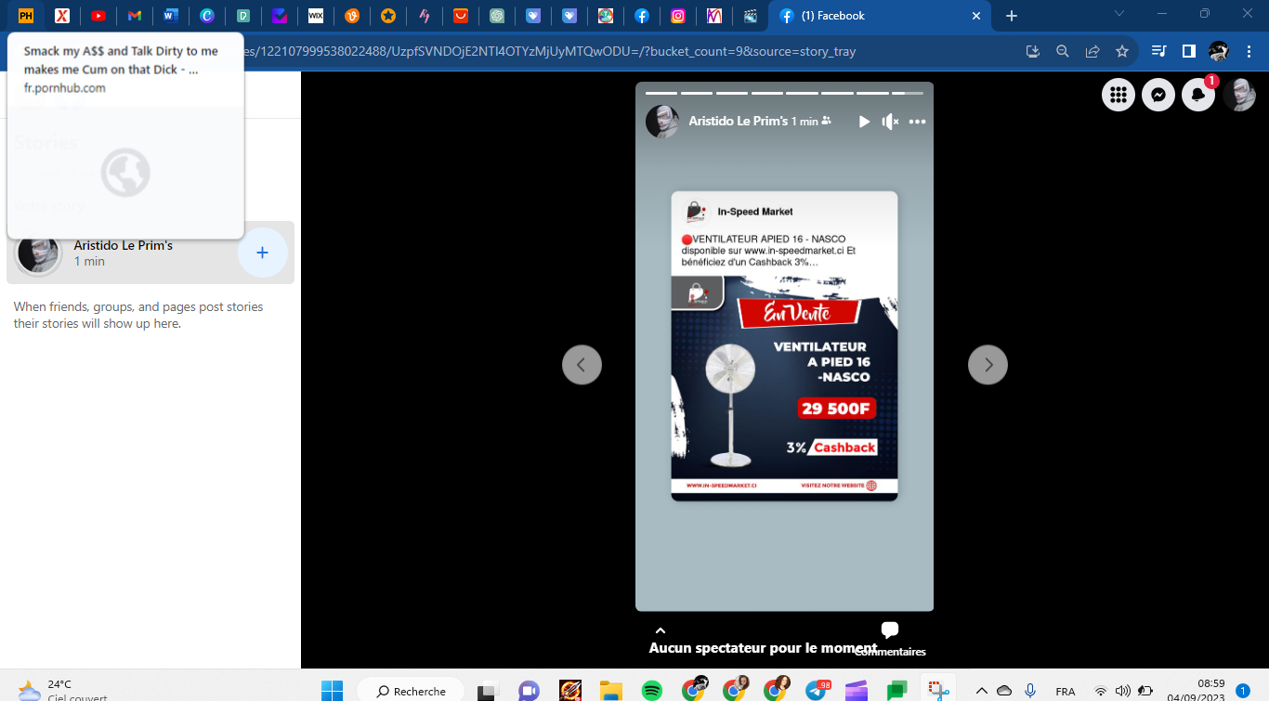Open Spotify from the taskbar
The image size is (1269, 701).
[x=652, y=691]
